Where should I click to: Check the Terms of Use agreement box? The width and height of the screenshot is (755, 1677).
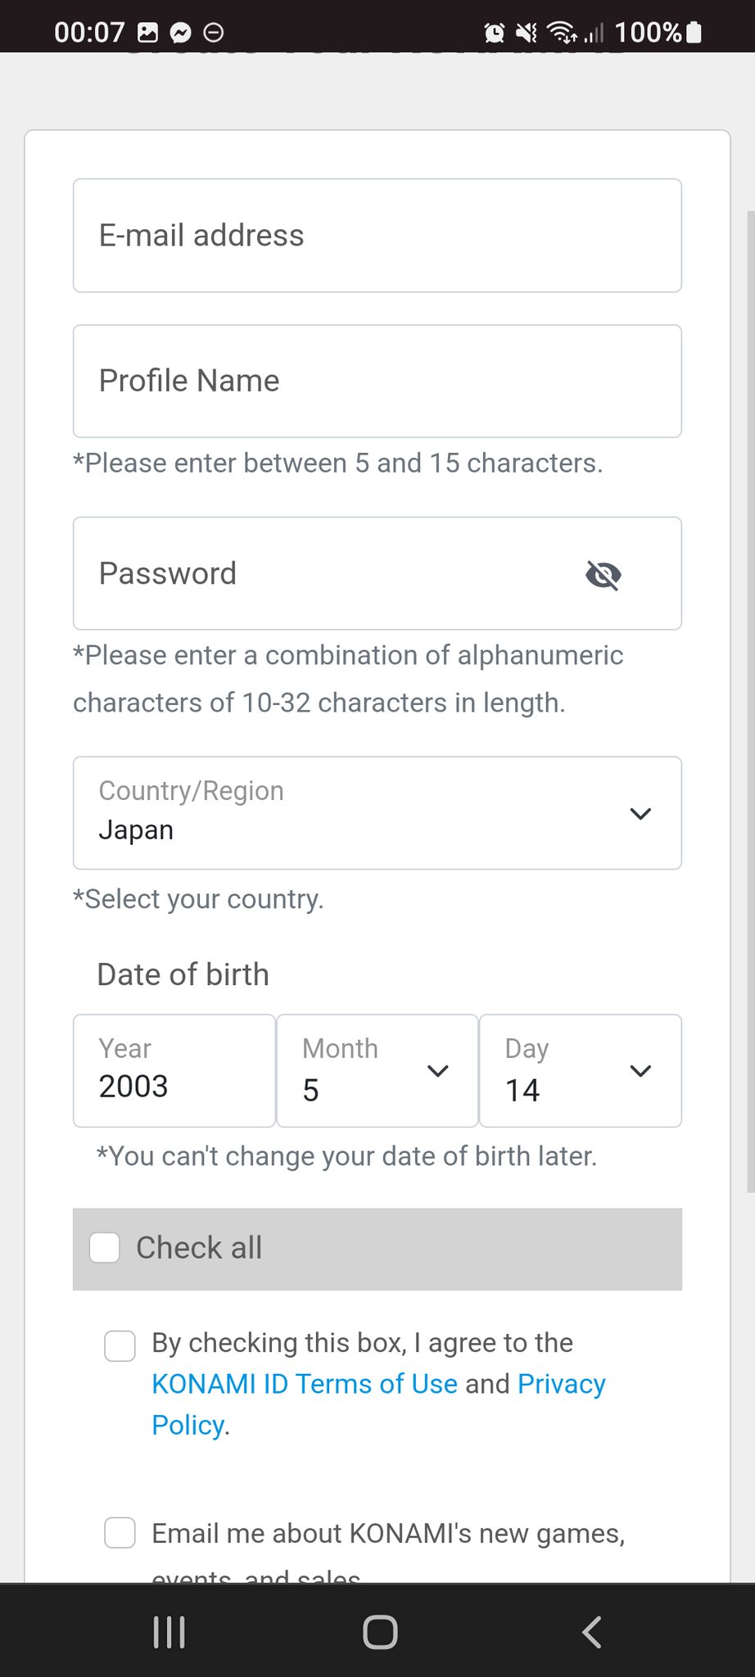pyautogui.click(x=120, y=1346)
